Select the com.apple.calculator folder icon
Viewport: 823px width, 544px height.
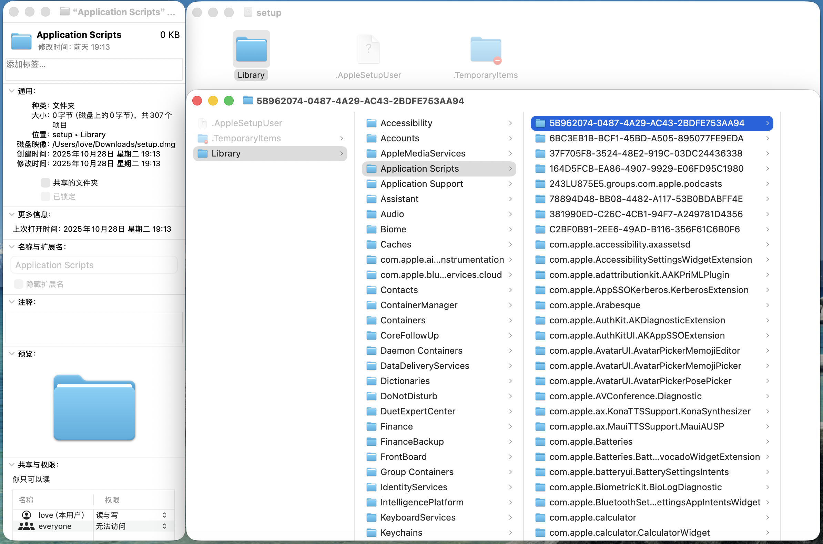(x=540, y=518)
